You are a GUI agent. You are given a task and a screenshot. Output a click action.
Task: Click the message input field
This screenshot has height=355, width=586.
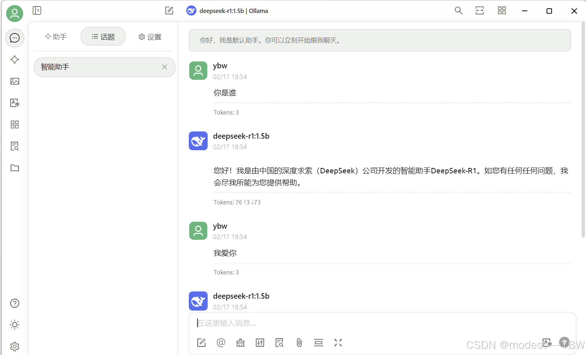pos(382,323)
